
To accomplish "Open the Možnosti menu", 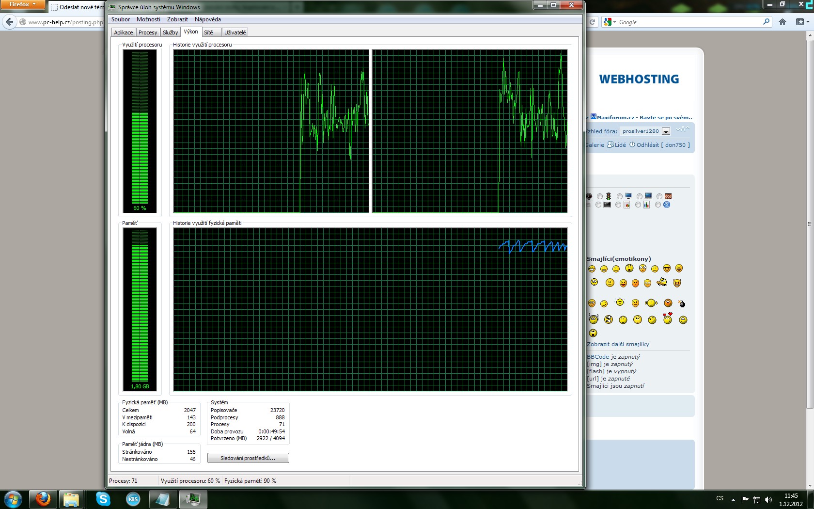I will pyautogui.click(x=148, y=19).
